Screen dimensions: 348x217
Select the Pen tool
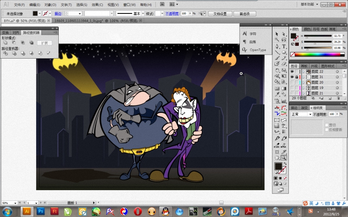[277, 46]
